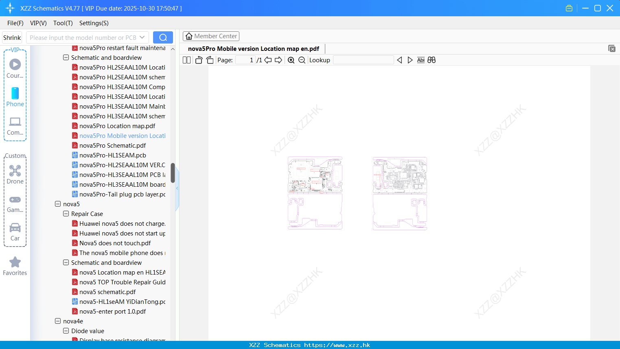Image resolution: width=620 pixels, height=349 pixels.
Task: Open nova5-HL1seAM YiDianTong pcb file
Action: pos(118,301)
